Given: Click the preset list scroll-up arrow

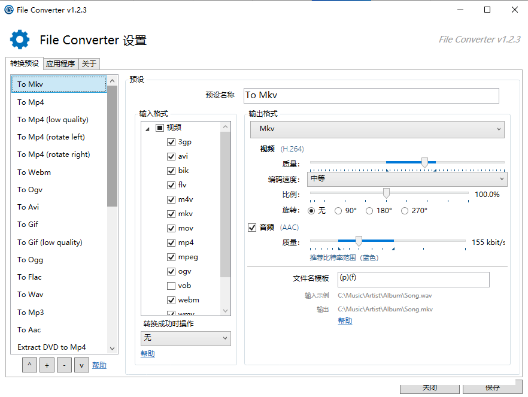Looking at the screenshot, I should pyautogui.click(x=112, y=81).
